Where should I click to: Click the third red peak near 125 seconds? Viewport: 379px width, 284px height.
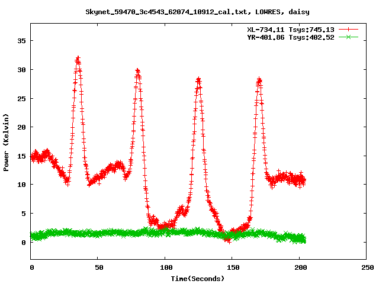(199, 80)
